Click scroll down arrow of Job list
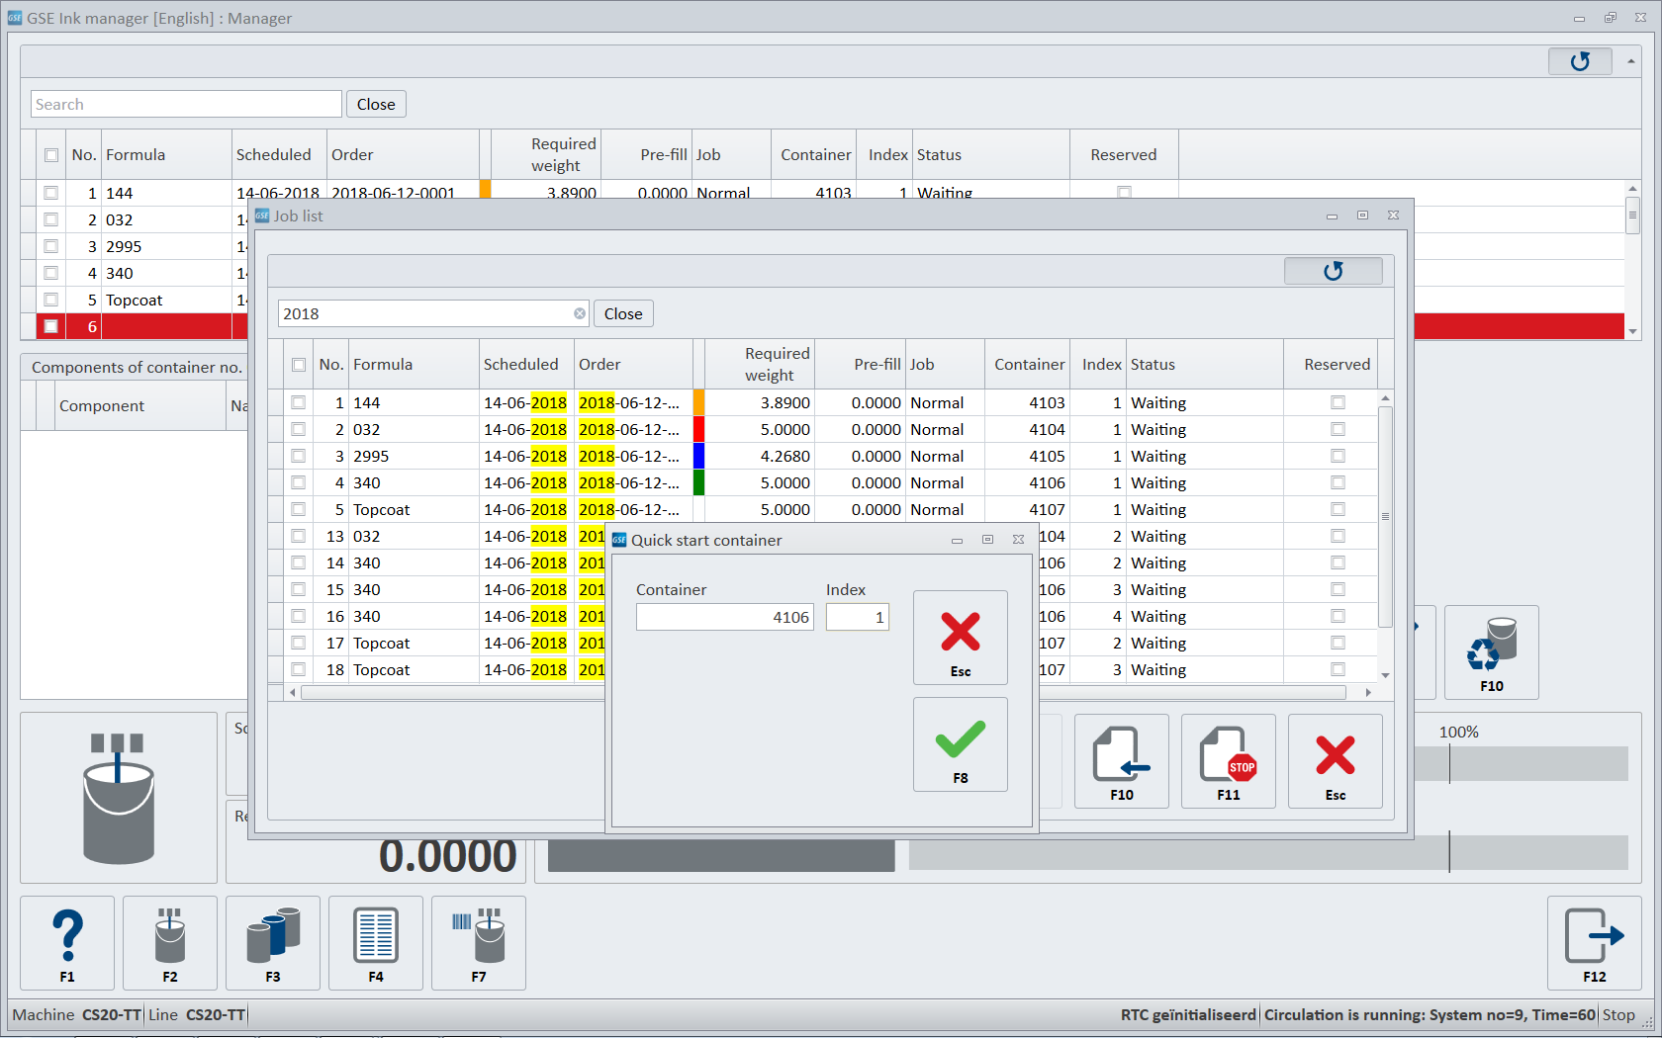1662x1038 pixels. 1385,675
